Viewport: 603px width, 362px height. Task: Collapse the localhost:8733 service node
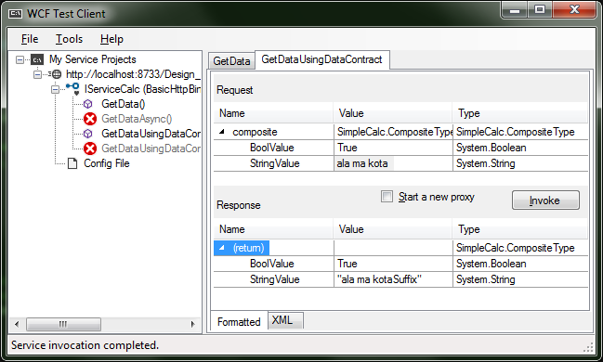[x=38, y=74]
